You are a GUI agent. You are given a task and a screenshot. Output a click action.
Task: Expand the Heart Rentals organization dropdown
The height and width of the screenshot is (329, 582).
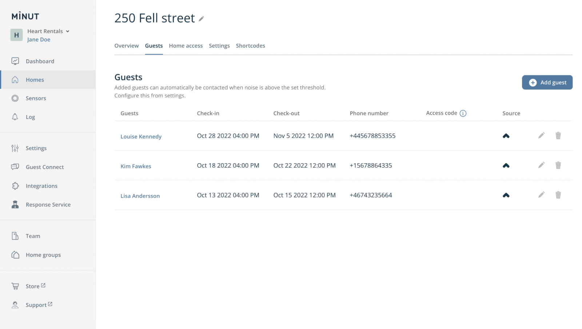pos(68,31)
